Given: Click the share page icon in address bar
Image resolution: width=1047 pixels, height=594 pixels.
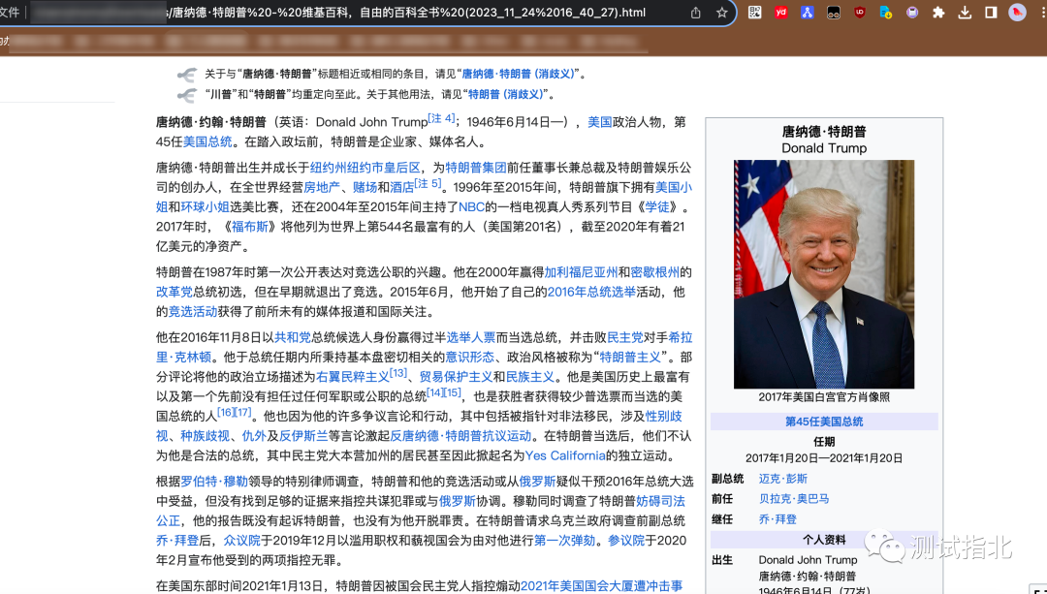Looking at the screenshot, I should [695, 13].
